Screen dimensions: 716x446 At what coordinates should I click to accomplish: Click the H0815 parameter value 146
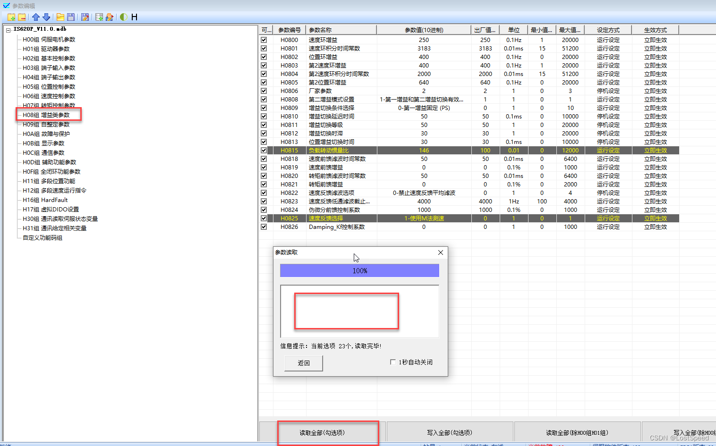click(424, 151)
